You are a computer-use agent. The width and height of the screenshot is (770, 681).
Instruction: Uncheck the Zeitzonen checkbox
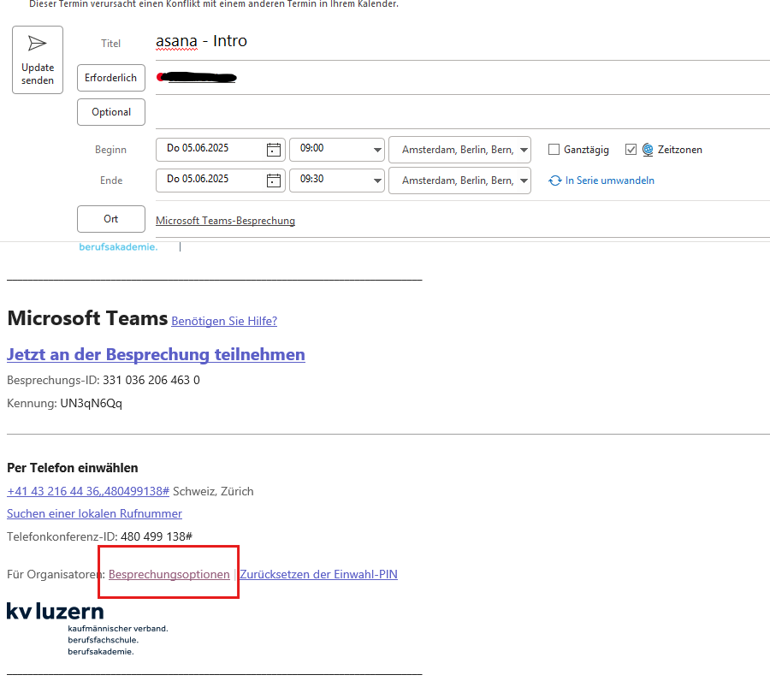point(631,150)
